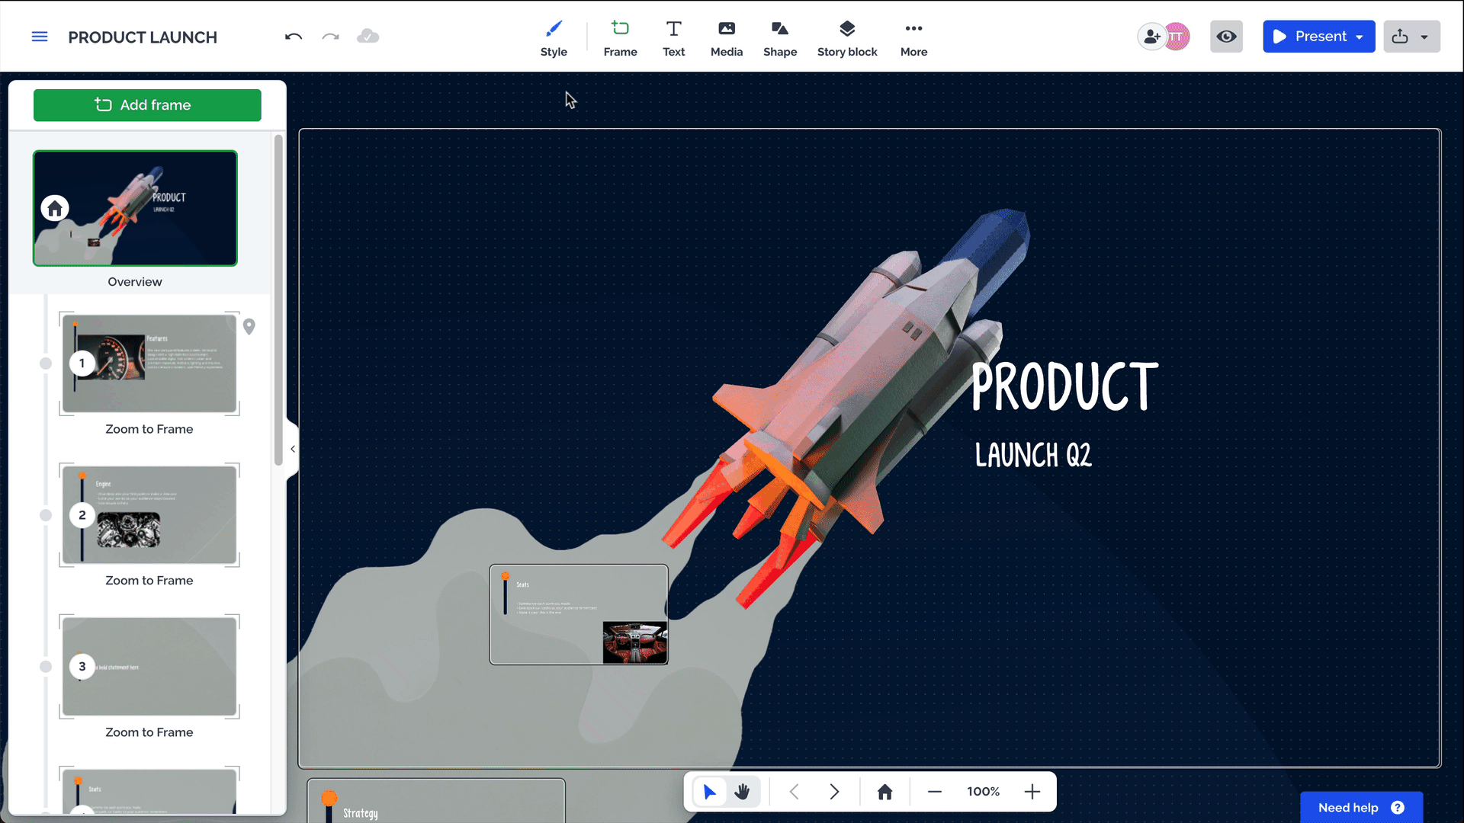Select the arrow selection tool
The height and width of the screenshot is (823, 1464).
[x=710, y=792]
